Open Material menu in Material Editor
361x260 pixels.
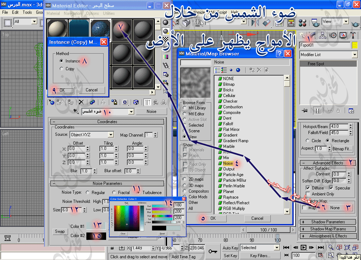point(53,13)
